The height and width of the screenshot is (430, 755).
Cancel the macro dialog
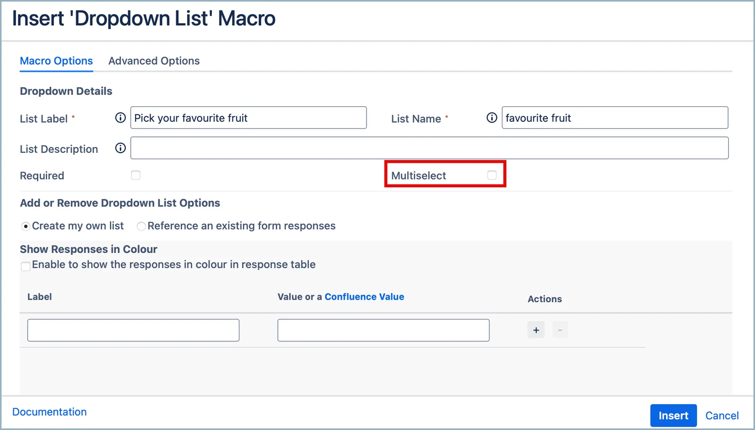pyautogui.click(x=722, y=415)
